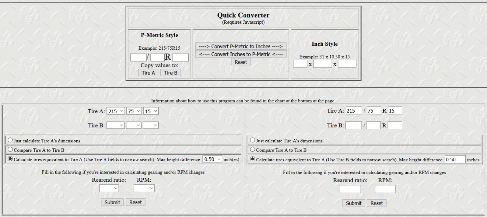Screen dimensions: 487x217
Task: Click the first Inch Style input box
Action: (300, 64)
